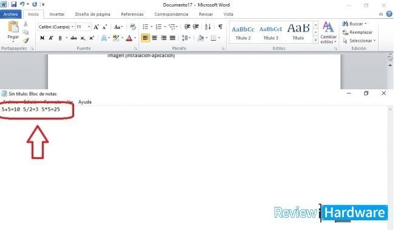
Task: Click the sort A-Z icon
Action: (x=208, y=27)
